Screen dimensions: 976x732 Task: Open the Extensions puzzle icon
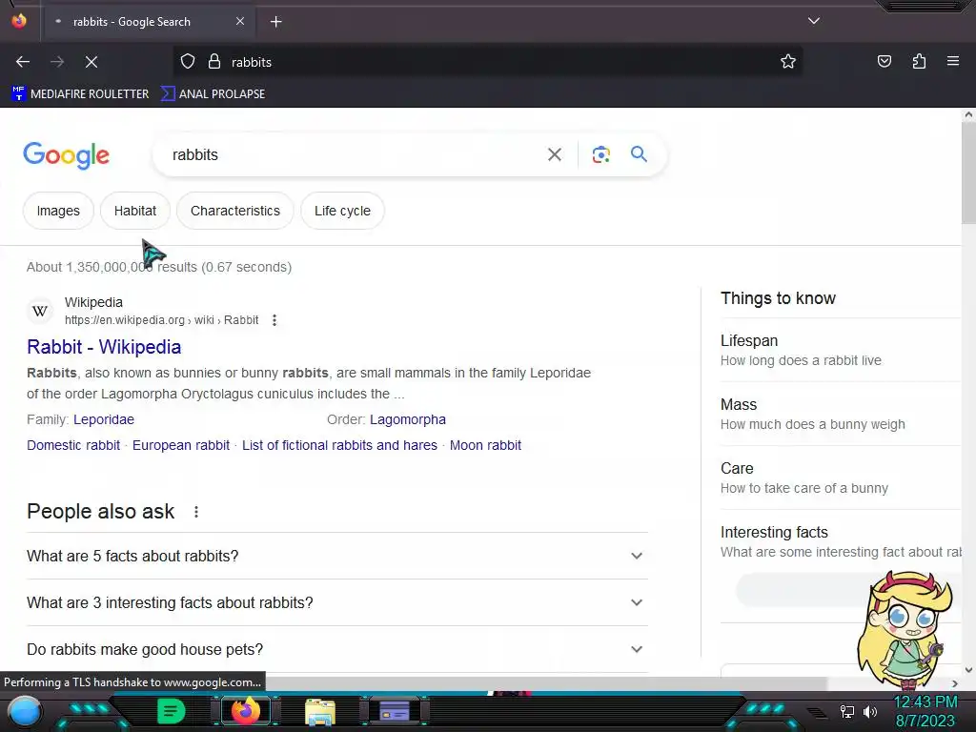pos(919,61)
